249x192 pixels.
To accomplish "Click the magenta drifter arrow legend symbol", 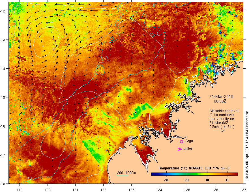I will [x=180, y=149].
